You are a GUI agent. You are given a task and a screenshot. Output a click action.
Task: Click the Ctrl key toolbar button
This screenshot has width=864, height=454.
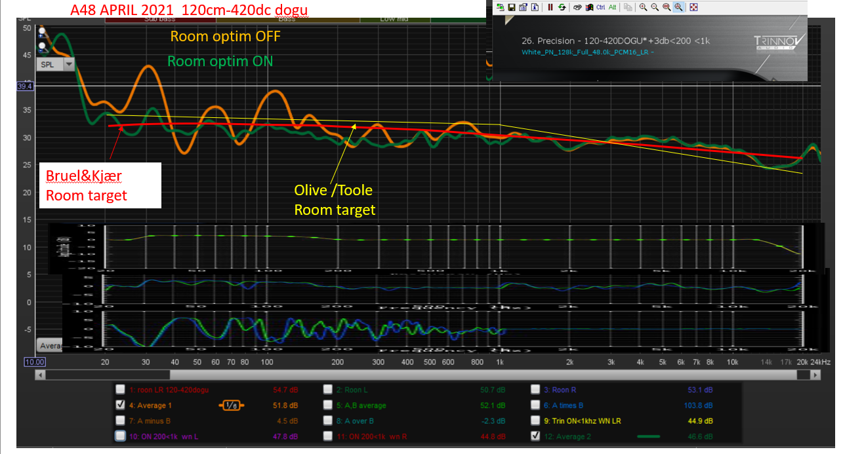(x=601, y=7)
